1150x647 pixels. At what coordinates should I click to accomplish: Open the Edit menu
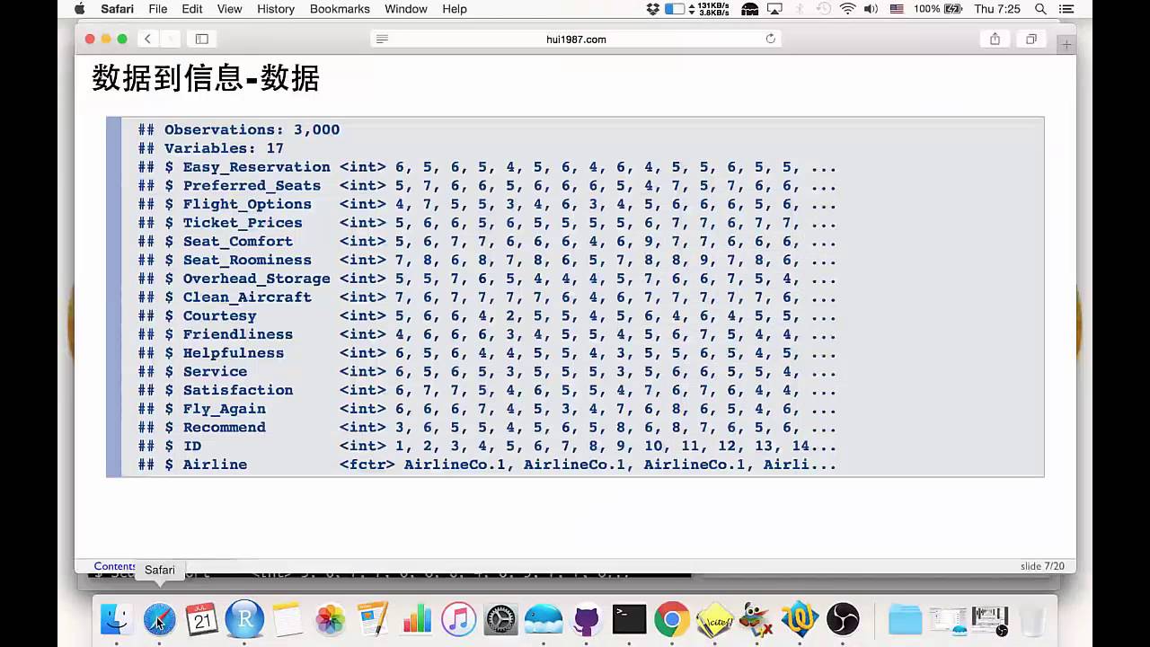(x=192, y=9)
